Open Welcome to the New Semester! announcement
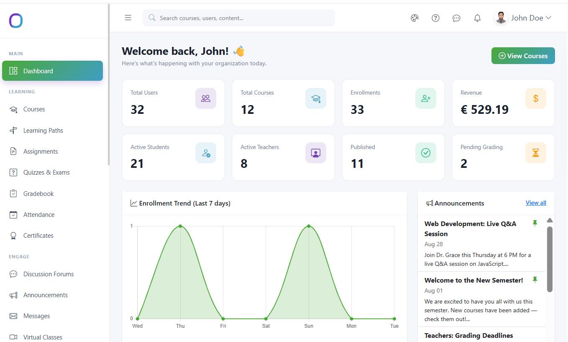 481,299
